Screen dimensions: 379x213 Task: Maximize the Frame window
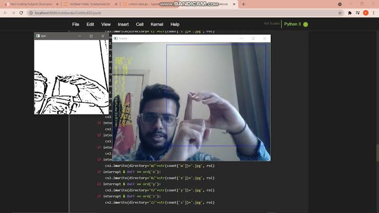[x=253, y=38]
